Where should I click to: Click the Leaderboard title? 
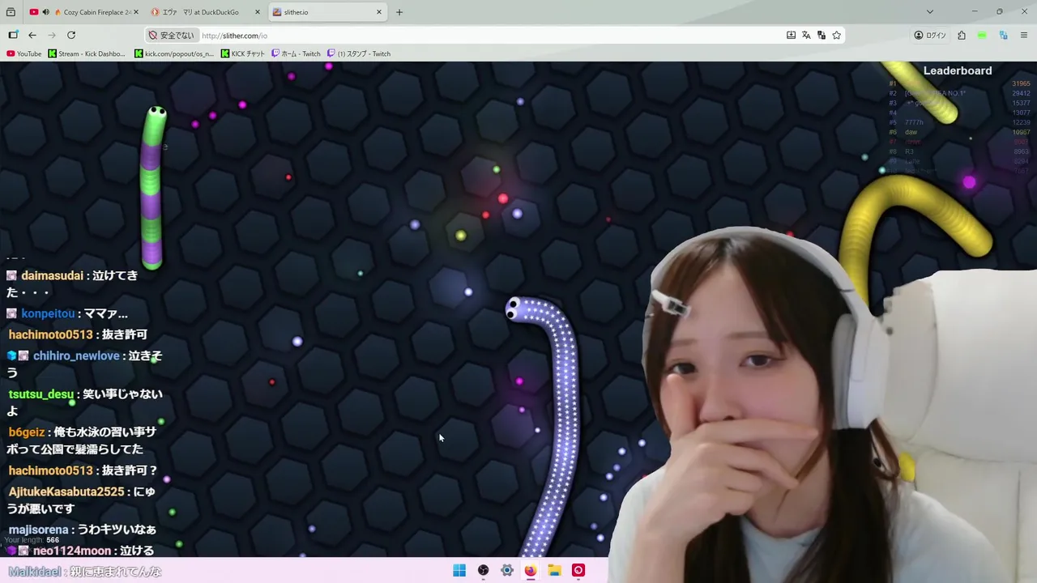point(958,70)
